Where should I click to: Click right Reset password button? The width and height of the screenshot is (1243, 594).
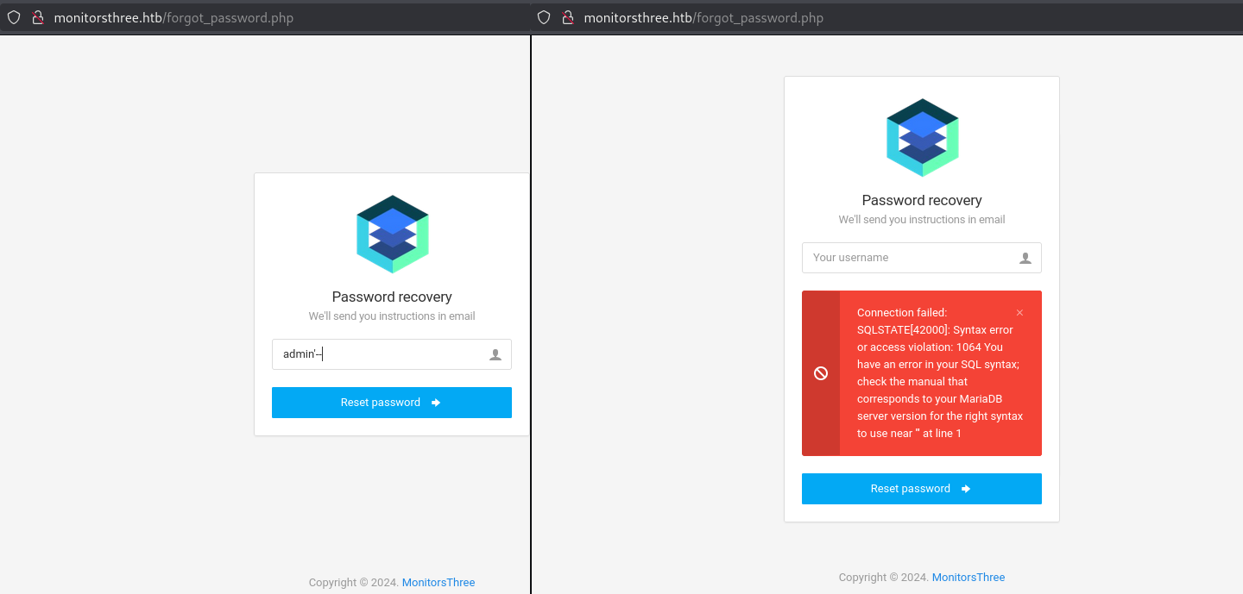pos(922,489)
